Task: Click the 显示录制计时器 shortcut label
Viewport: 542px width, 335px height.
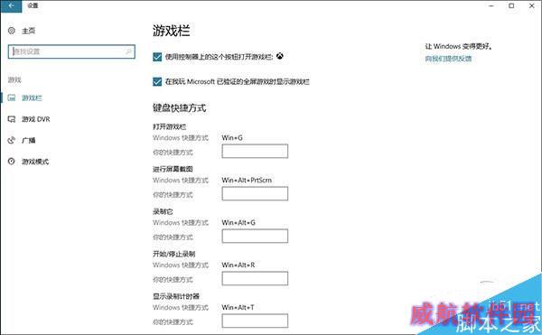Action: pos(176,296)
